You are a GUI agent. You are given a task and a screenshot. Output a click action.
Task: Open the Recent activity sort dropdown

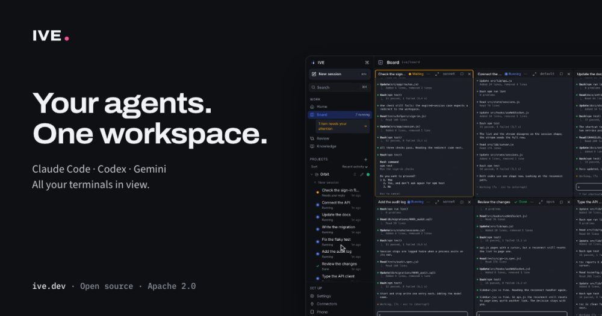[x=355, y=167]
